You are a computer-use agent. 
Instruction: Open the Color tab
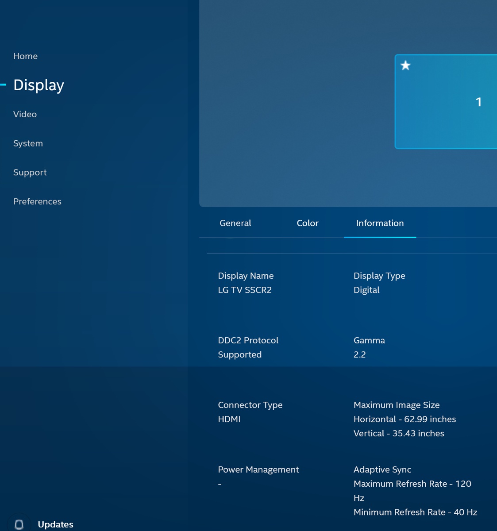click(308, 223)
